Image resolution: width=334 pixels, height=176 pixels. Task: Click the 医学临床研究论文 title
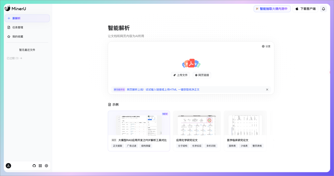coord(238,140)
